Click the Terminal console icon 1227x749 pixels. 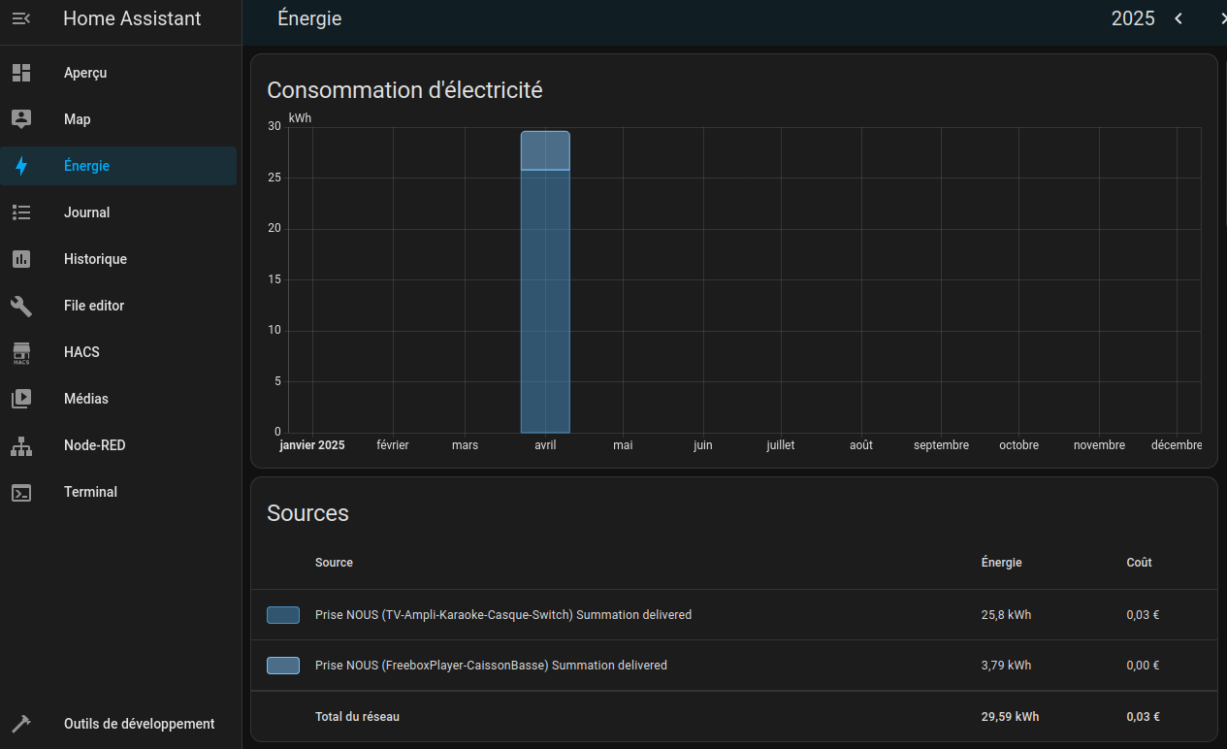(x=21, y=492)
